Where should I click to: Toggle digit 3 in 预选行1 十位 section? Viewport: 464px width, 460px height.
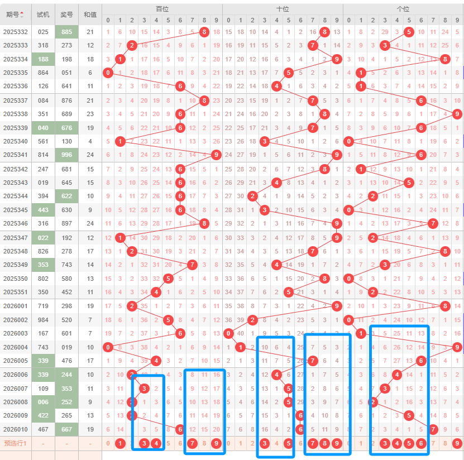point(264,444)
